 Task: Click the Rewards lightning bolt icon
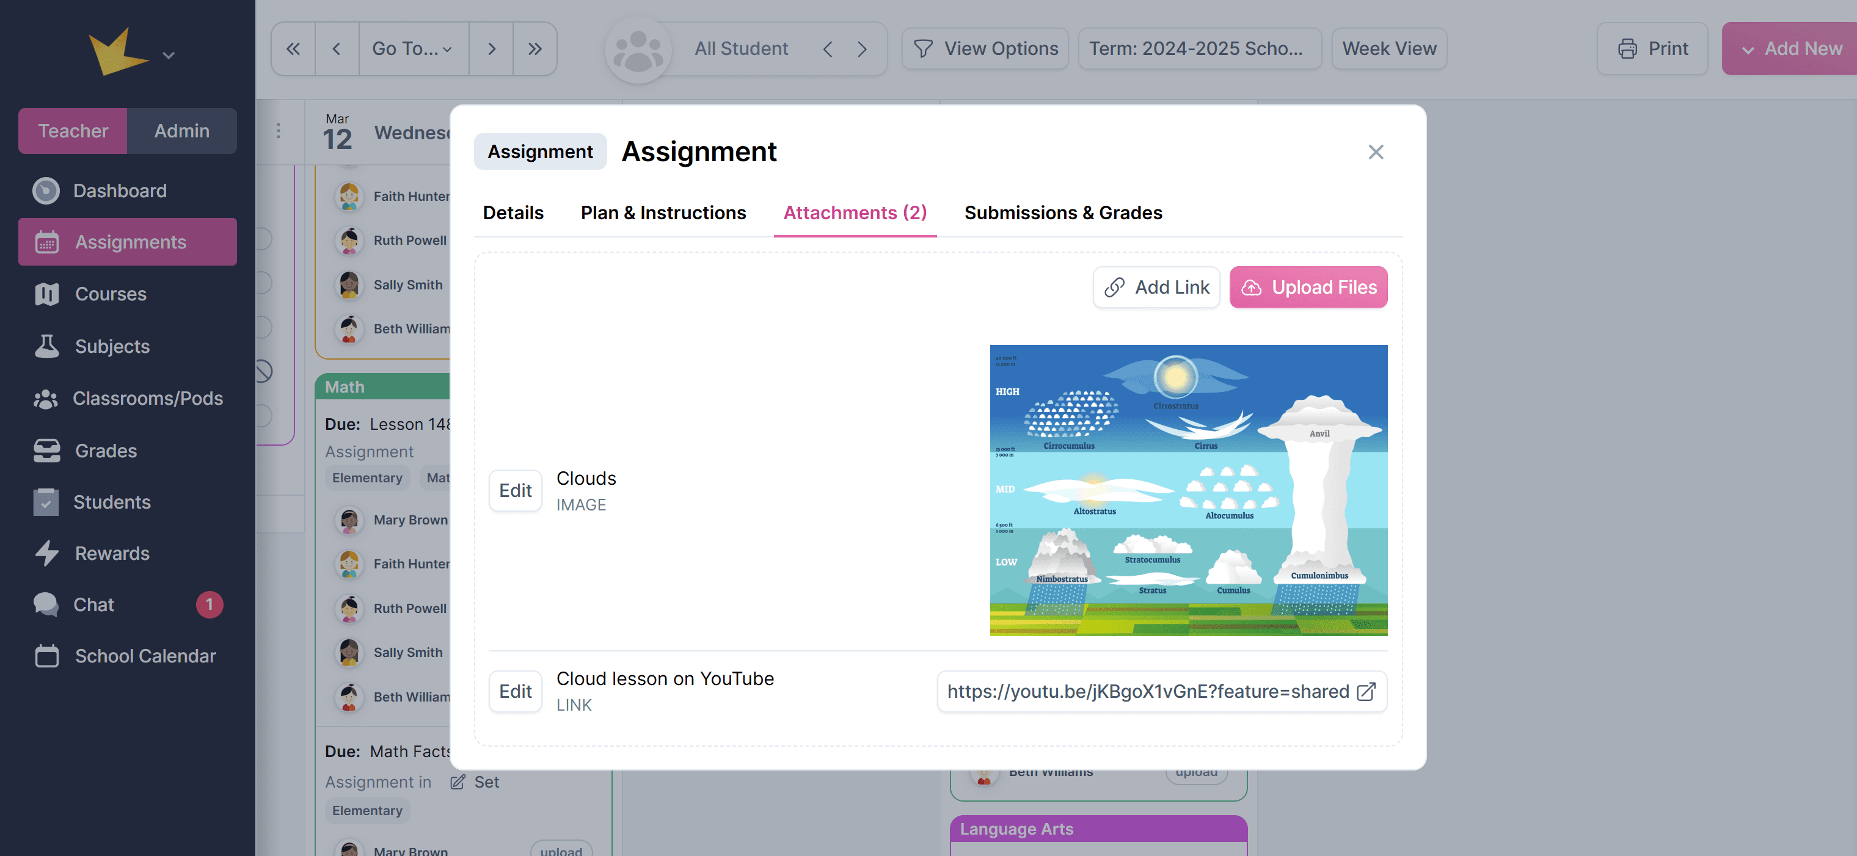(47, 553)
